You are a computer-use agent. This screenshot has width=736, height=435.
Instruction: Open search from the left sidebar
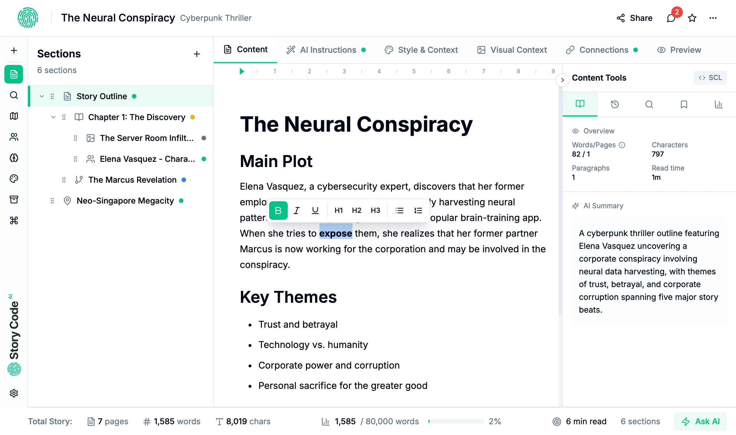pyautogui.click(x=14, y=95)
